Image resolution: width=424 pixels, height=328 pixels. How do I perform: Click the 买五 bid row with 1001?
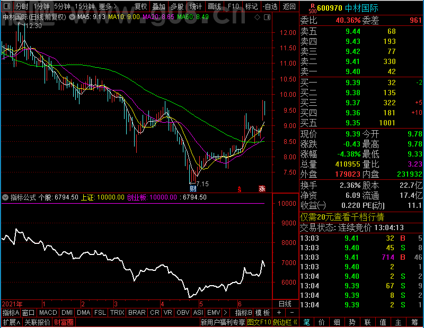point(361,123)
